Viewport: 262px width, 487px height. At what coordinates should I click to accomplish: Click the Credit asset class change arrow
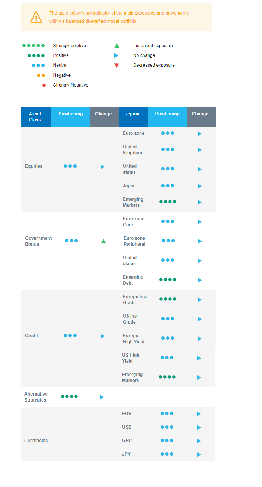coord(103,336)
